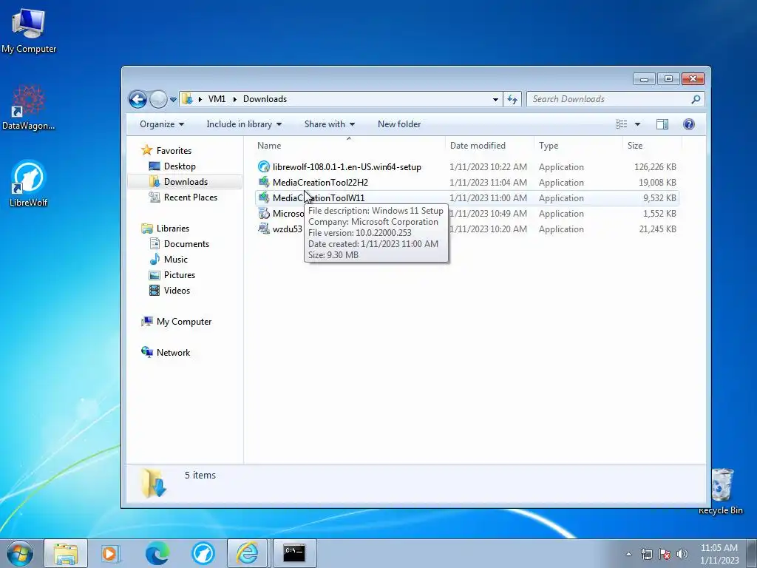
Task: Click the wzdu53 file icon
Action: (264, 229)
